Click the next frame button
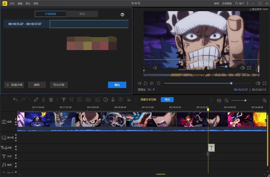The image size is (270, 177). pyautogui.click(x=152, y=83)
